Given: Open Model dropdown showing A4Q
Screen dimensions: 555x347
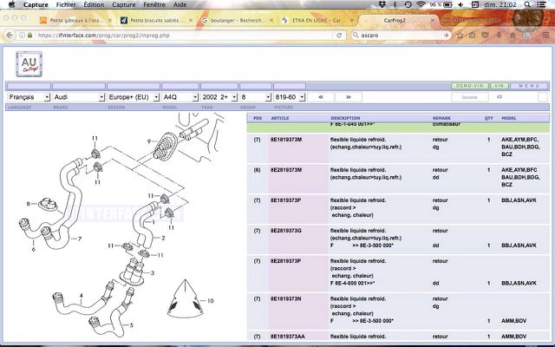Looking at the screenshot, I should (x=180, y=97).
